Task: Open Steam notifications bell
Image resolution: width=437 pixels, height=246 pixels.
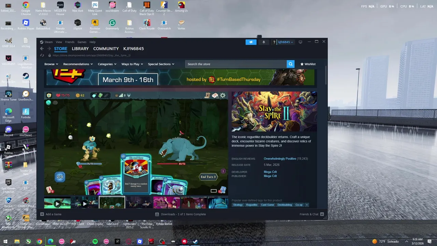Action: point(264,42)
